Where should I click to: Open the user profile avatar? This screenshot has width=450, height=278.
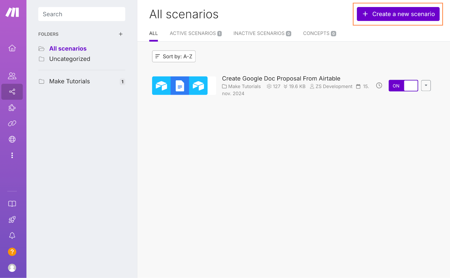pos(12,268)
